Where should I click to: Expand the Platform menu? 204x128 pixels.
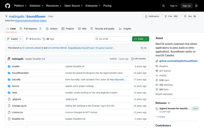click(20, 6)
